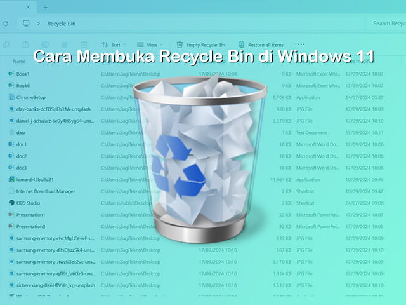Click date 17/09/2024 10:11 in data row
This screenshot has width=406, height=305.
point(364,133)
